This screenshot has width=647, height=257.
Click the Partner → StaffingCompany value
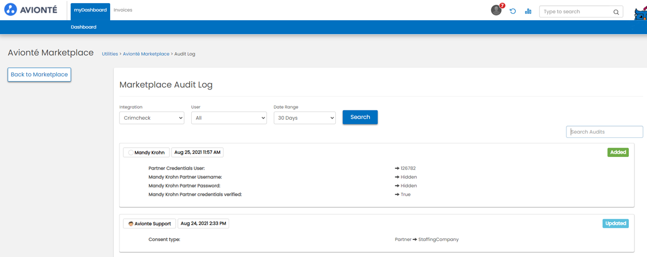click(x=427, y=239)
